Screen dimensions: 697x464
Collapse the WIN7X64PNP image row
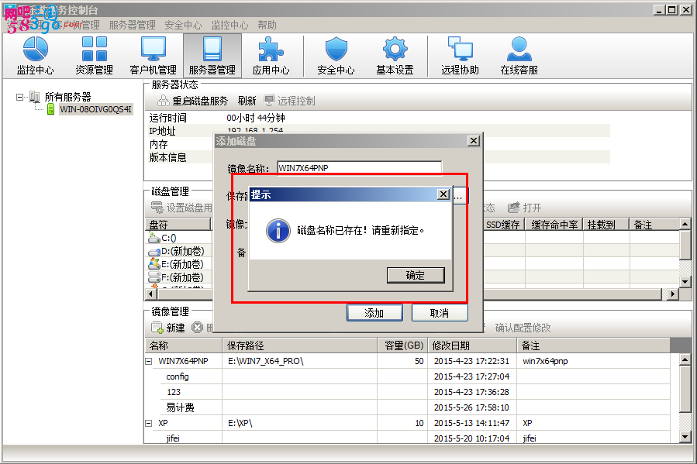[149, 361]
